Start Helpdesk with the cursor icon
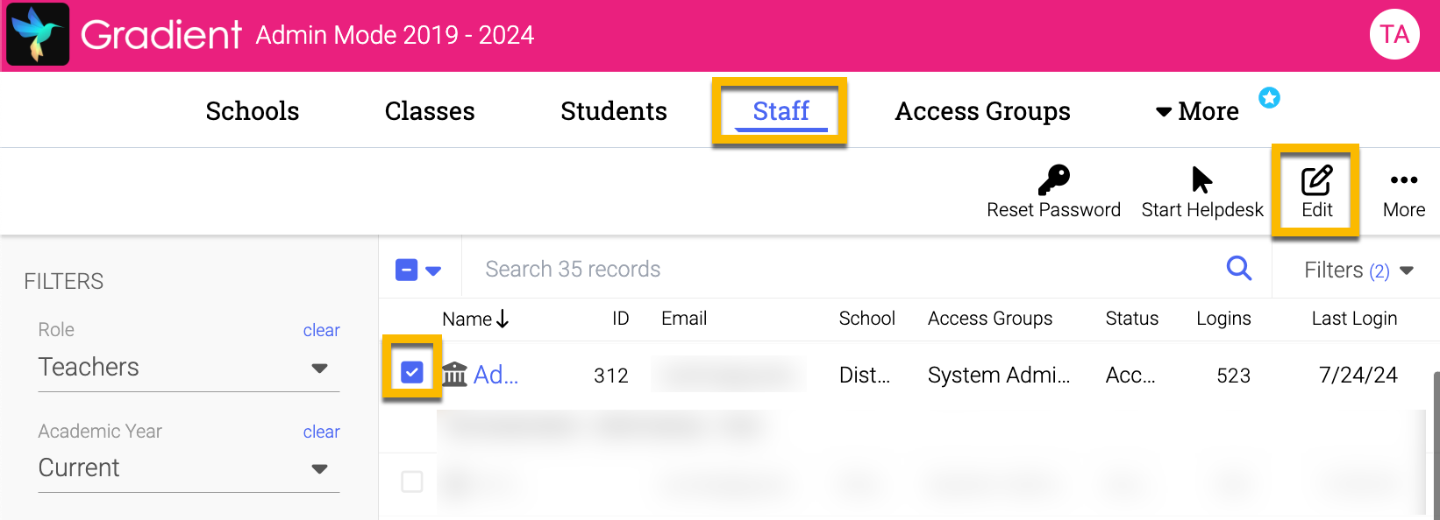 click(1201, 180)
